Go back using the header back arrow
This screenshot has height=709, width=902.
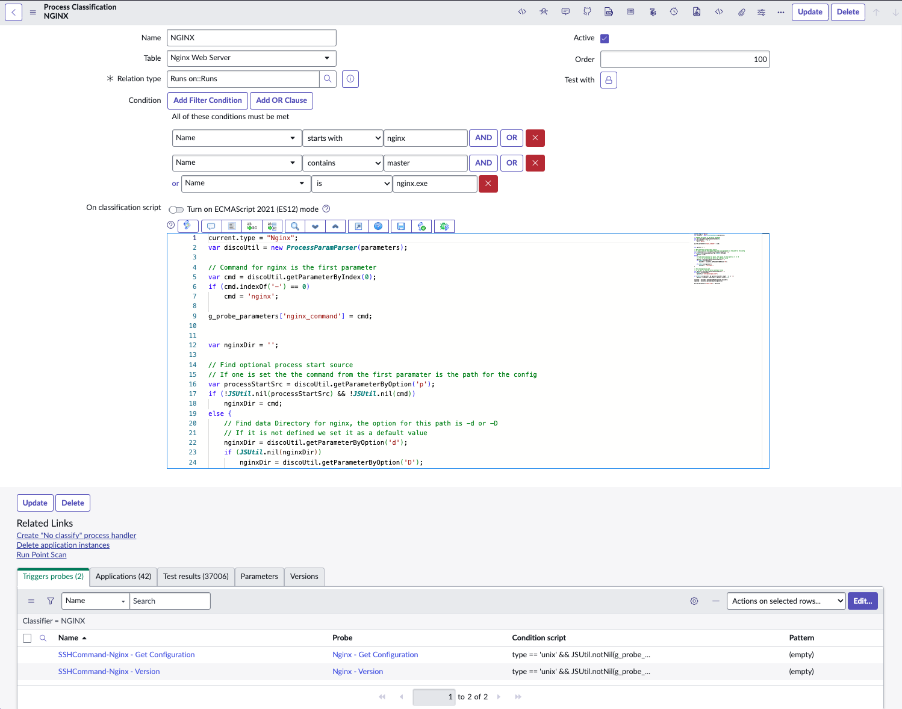pyautogui.click(x=13, y=12)
